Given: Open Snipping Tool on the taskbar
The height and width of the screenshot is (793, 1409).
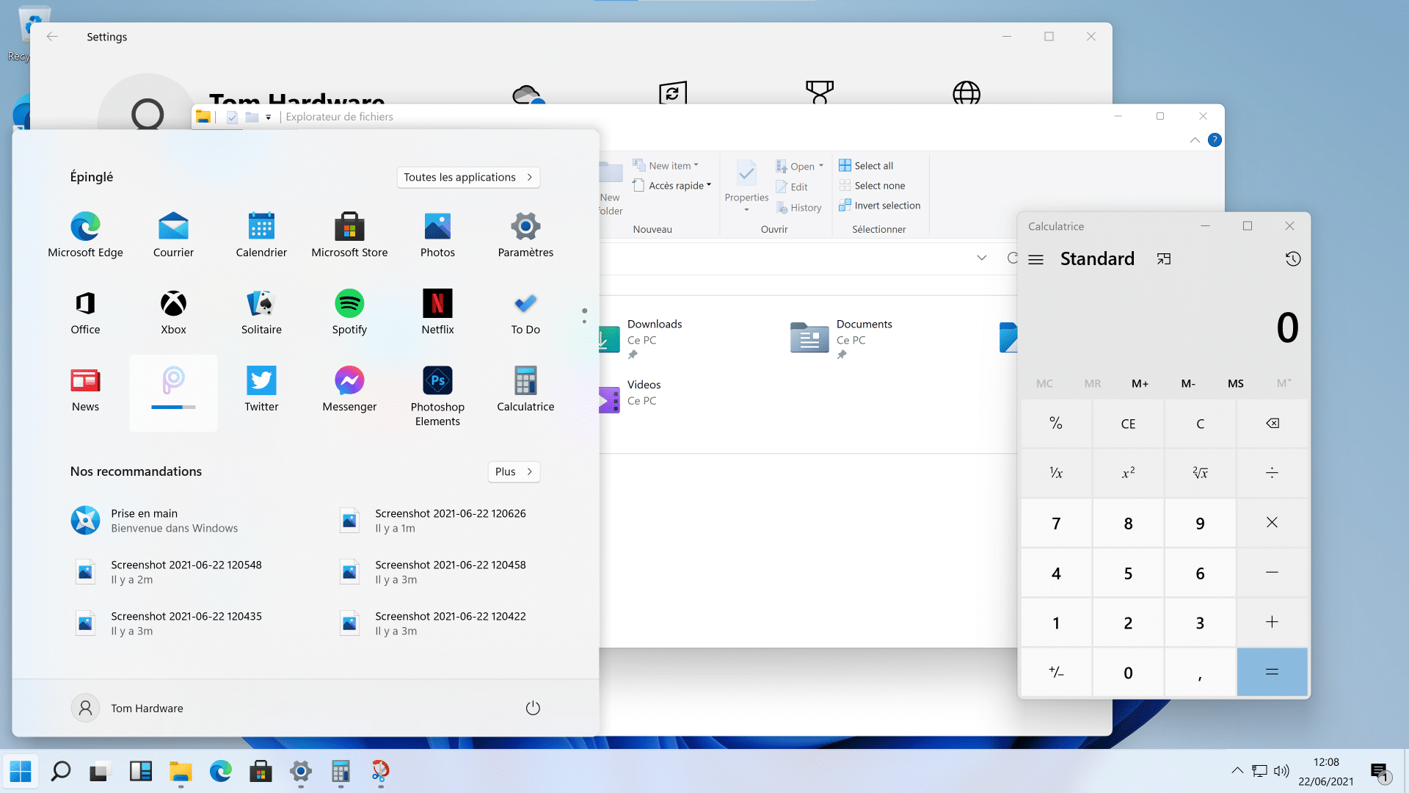Looking at the screenshot, I should point(380,771).
